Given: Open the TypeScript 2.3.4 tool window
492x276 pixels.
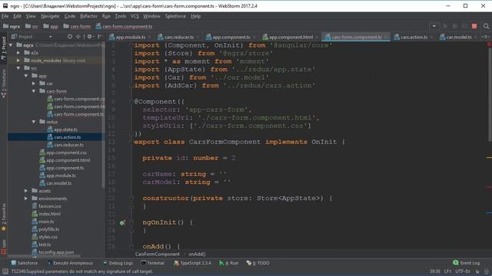Looking at the screenshot, I should (x=192, y=263).
